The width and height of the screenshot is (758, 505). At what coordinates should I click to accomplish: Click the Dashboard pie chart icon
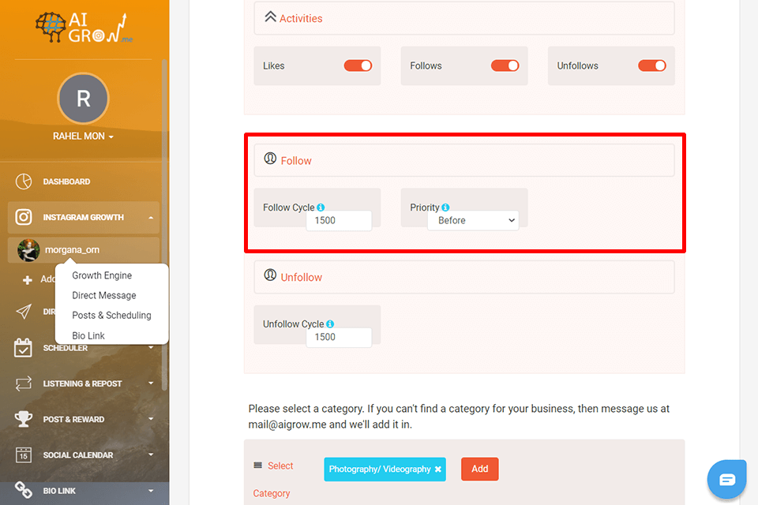24,181
